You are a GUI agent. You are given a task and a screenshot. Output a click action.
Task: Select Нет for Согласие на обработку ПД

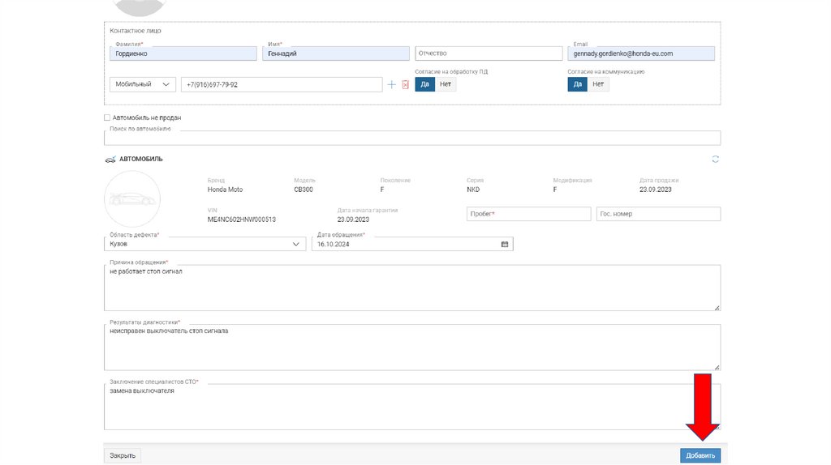(x=446, y=84)
